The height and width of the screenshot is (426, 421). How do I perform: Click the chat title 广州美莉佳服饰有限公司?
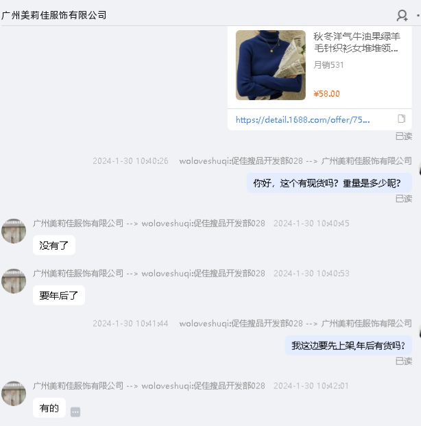(53, 15)
